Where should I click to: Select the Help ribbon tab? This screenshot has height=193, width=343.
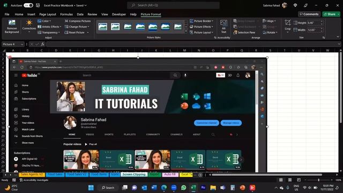click(x=133, y=14)
